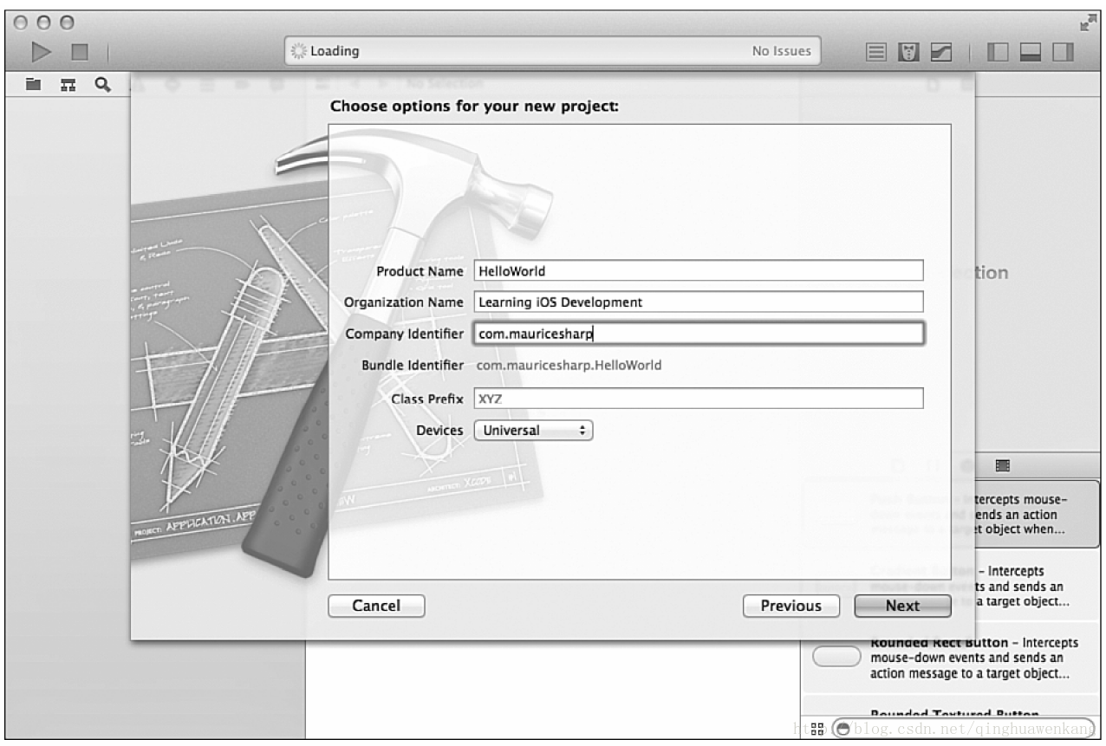Viewport: 1106px width, 746px height.
Task: Click the No Issues status text
Action: pyautogui.click(x=781, y=51)
